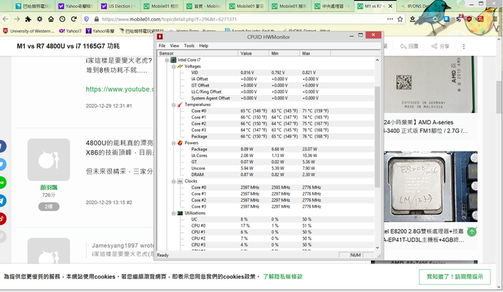
Task: Click the HWMonitor red app icon in title bar
Action: (x=160, y=36)
